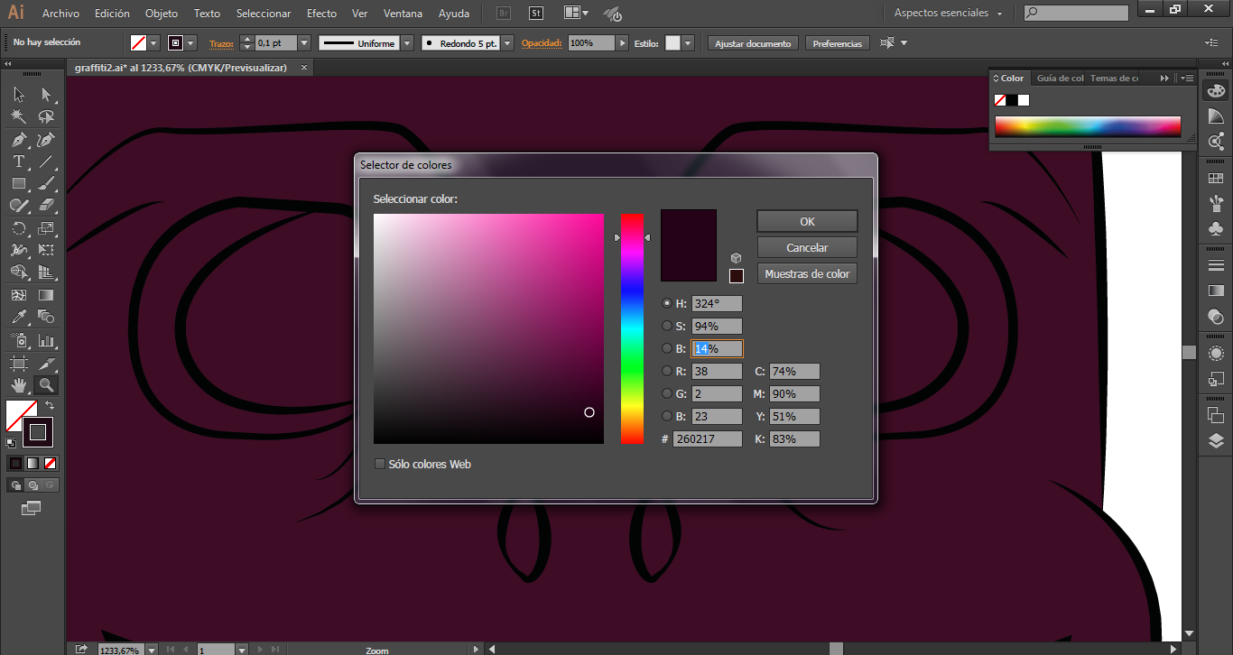Choose the Rotate tool

[19, 228]
